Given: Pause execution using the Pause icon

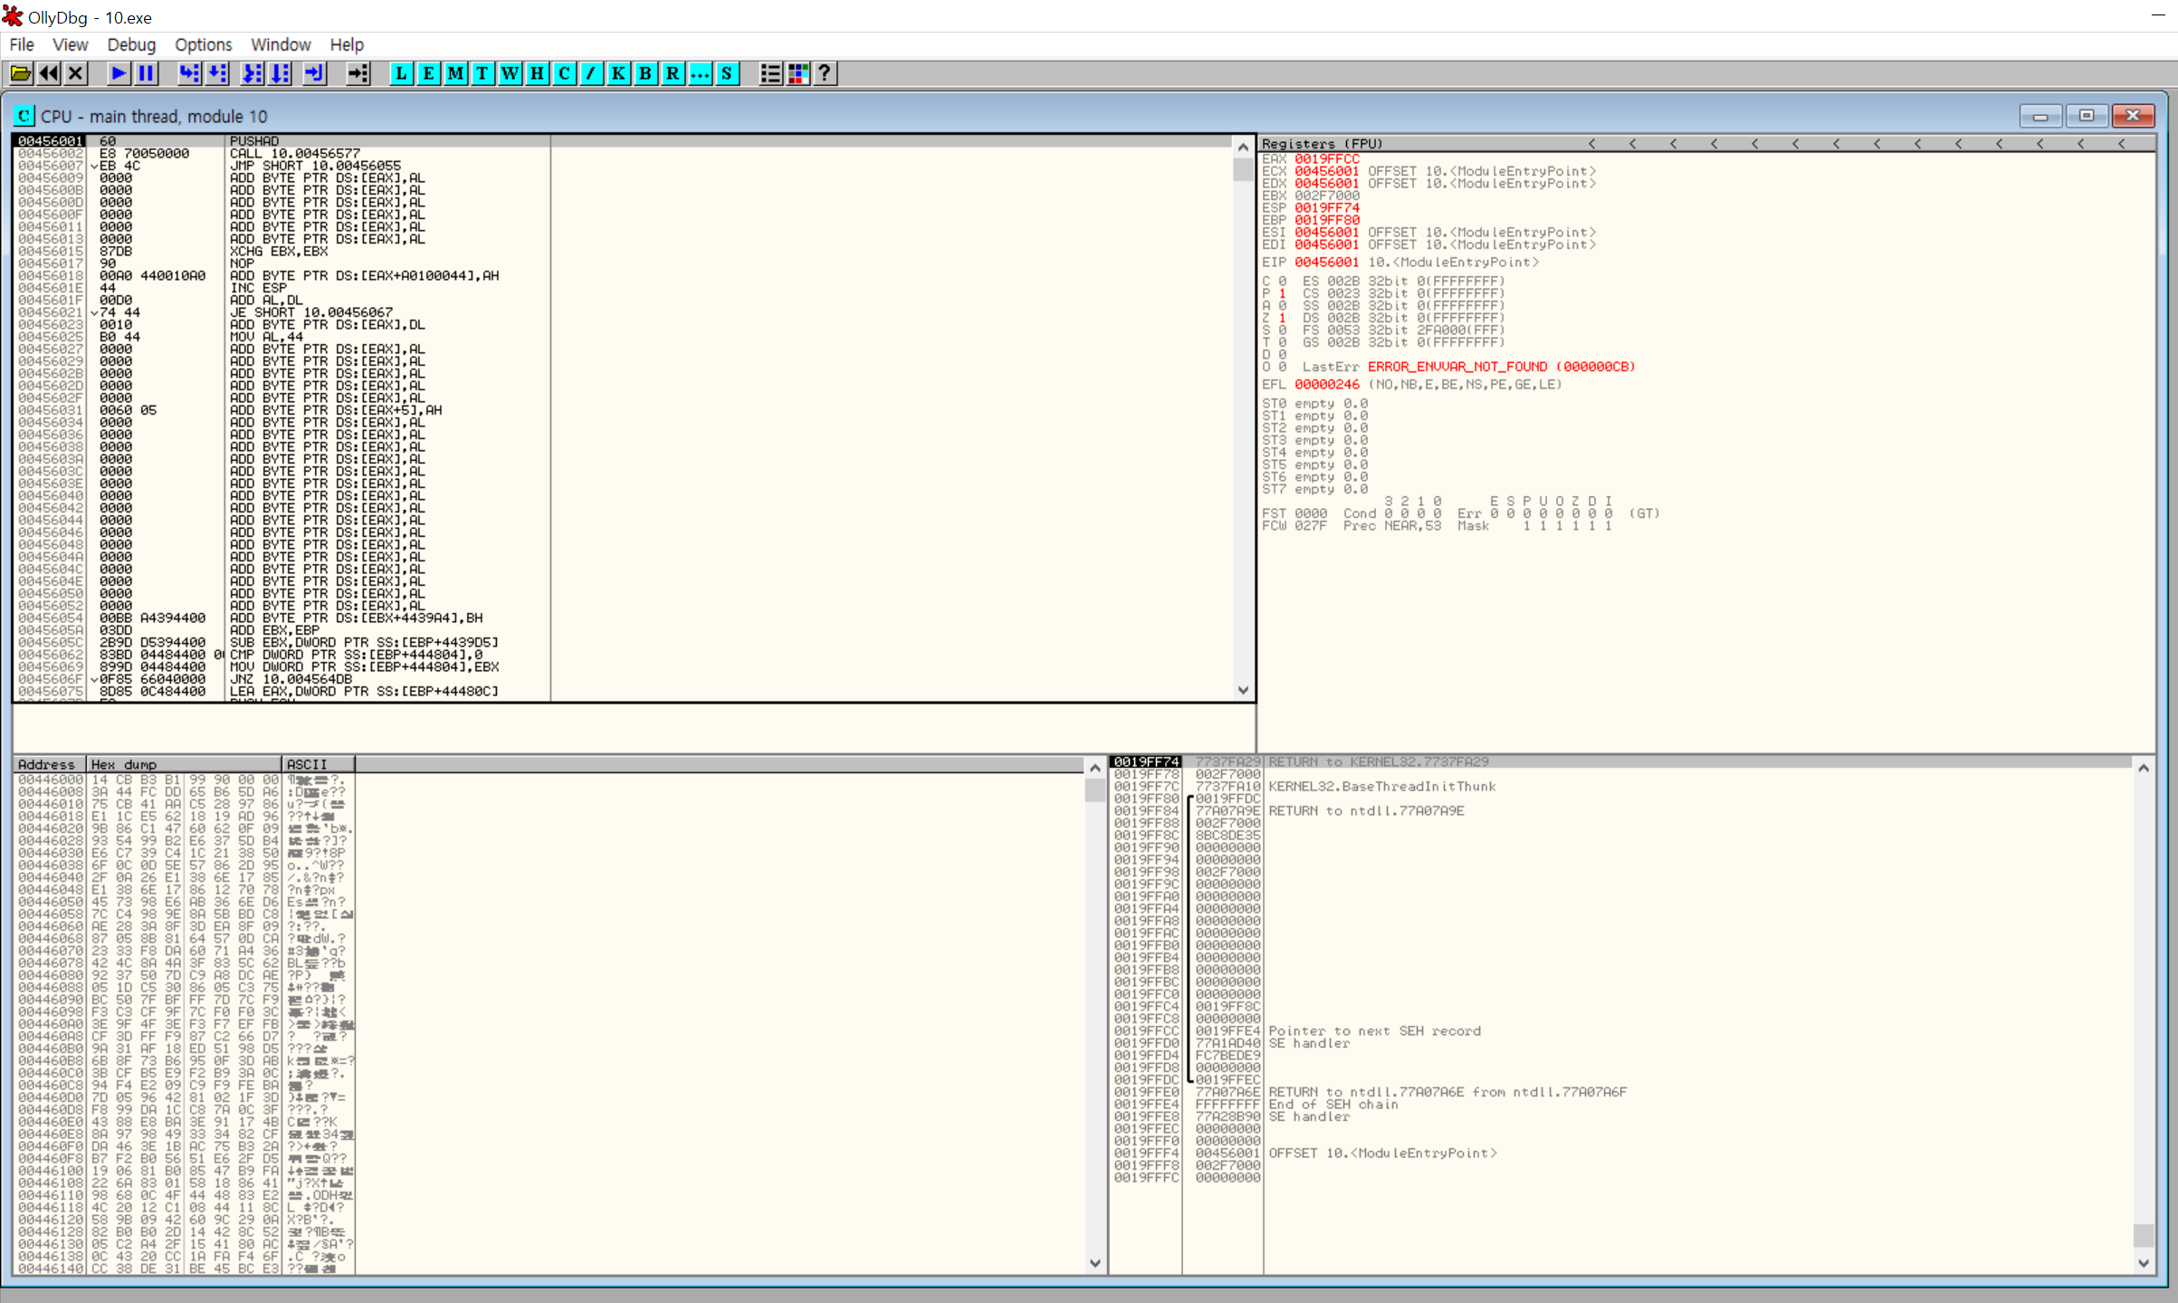Looking at the screenshot, I should (x=146, y=73).
